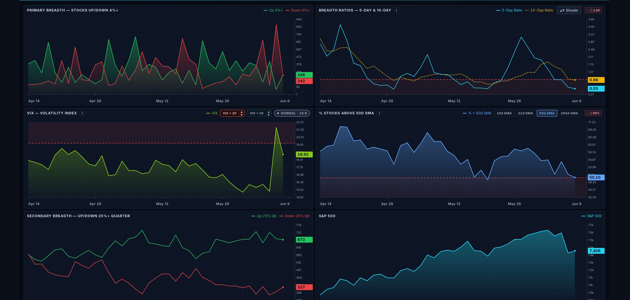This screenshot has width=630, height=300.
Task: Click the 7,406 S&P 500 value tag
Action: point(596,251)
